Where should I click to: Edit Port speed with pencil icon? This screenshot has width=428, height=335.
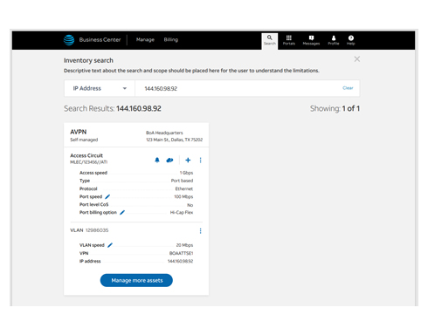(107, 196)
